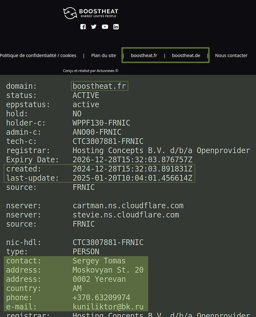Select the contact name Sergey Tomas

pyautogui.click(x=99, y=261)
